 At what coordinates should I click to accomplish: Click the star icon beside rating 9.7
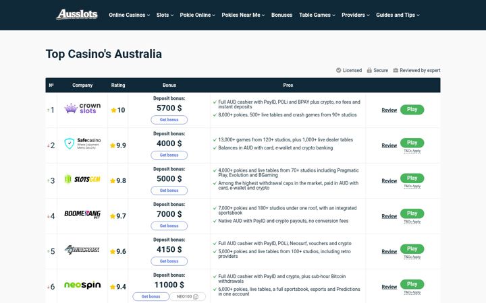coord(113,216)
